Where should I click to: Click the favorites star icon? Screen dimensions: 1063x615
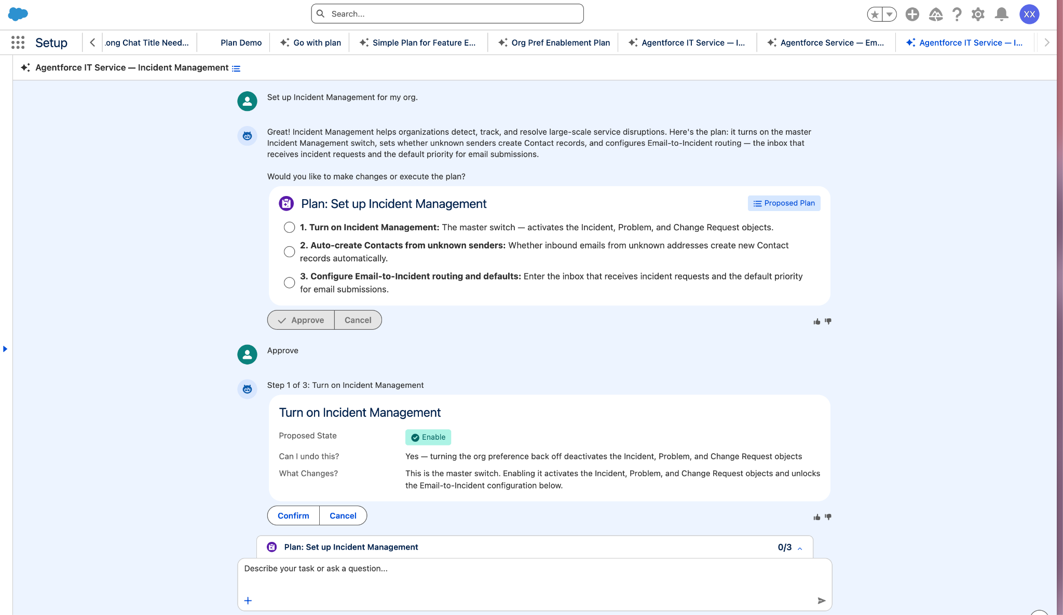(875, 15)
